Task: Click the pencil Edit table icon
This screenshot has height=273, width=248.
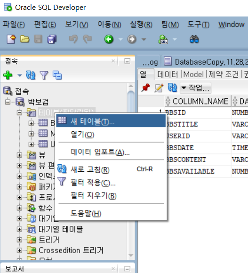Action: (159, 88)
